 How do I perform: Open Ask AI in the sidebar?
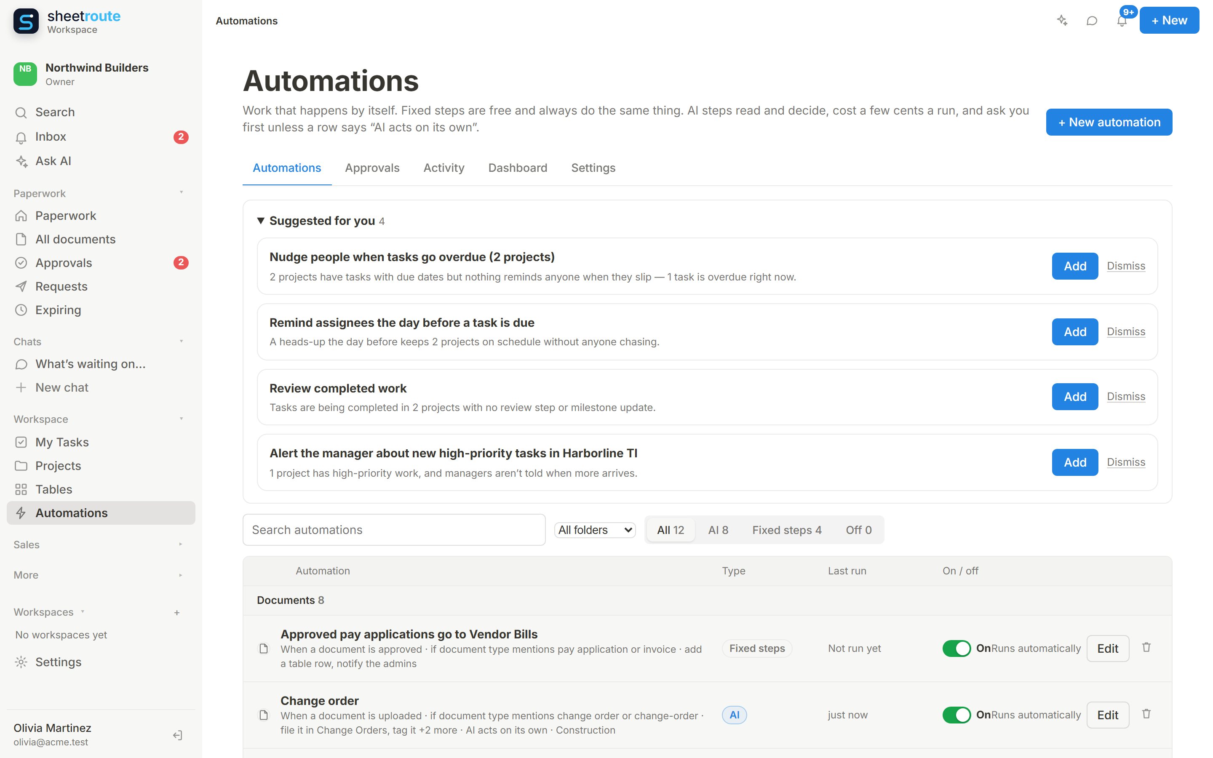[x=101, y=161]
